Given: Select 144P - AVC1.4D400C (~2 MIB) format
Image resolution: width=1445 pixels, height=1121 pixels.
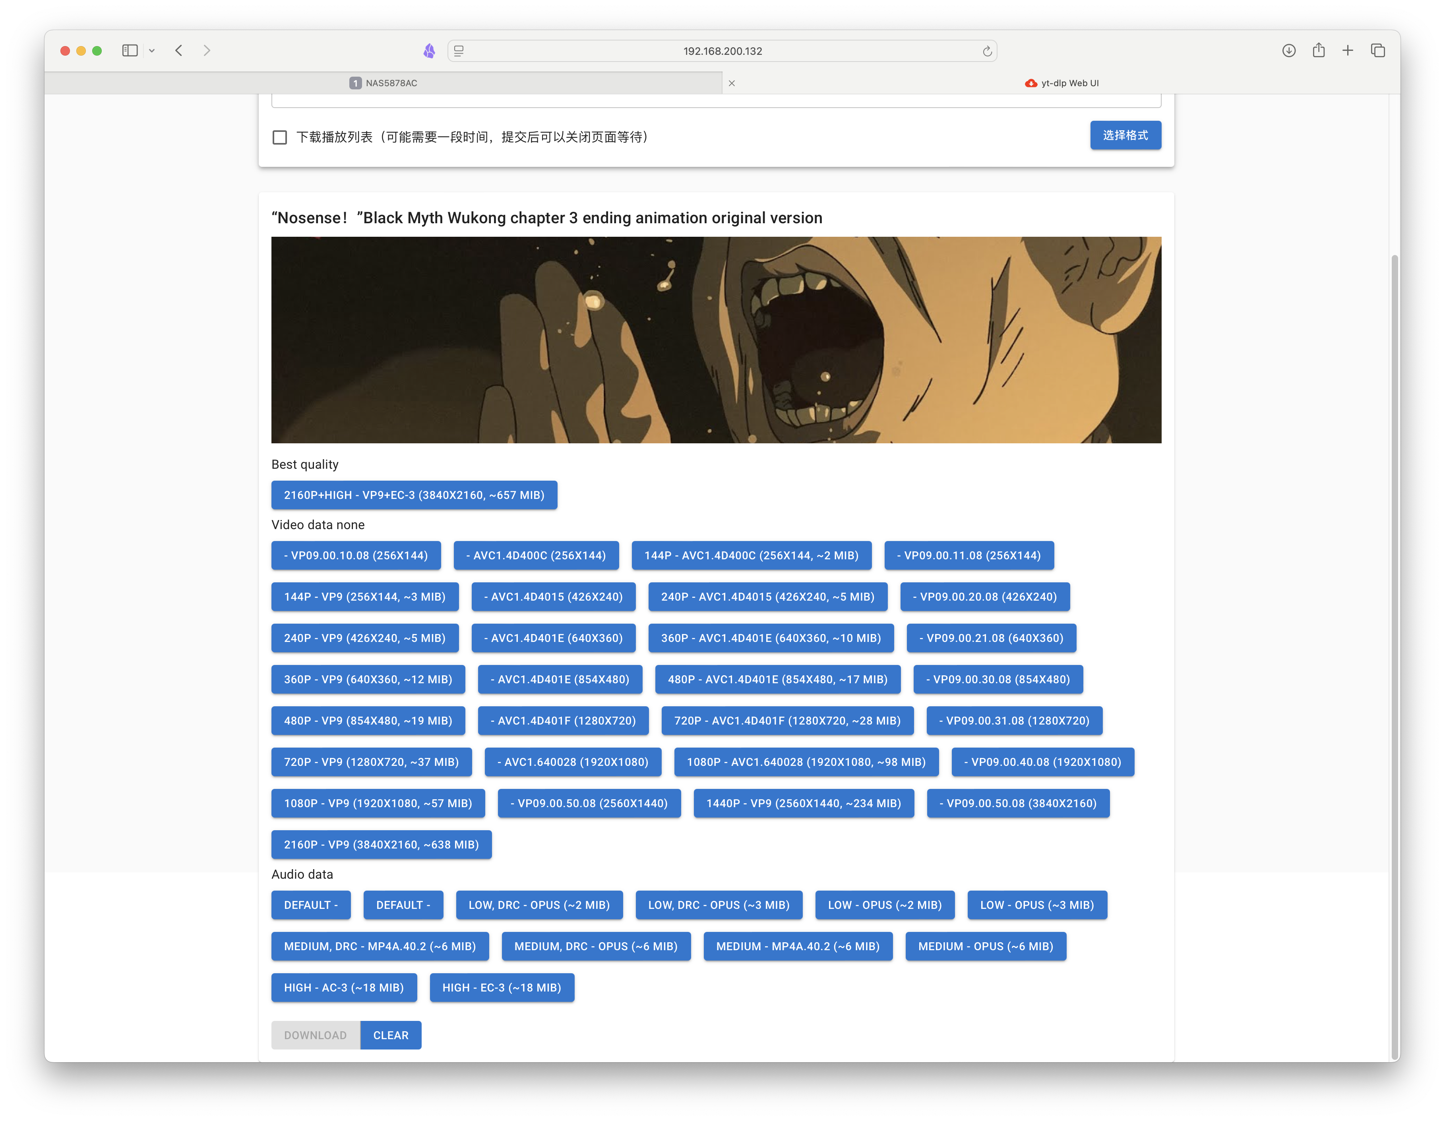Looking at the screenshot, I should coord(752,556).
